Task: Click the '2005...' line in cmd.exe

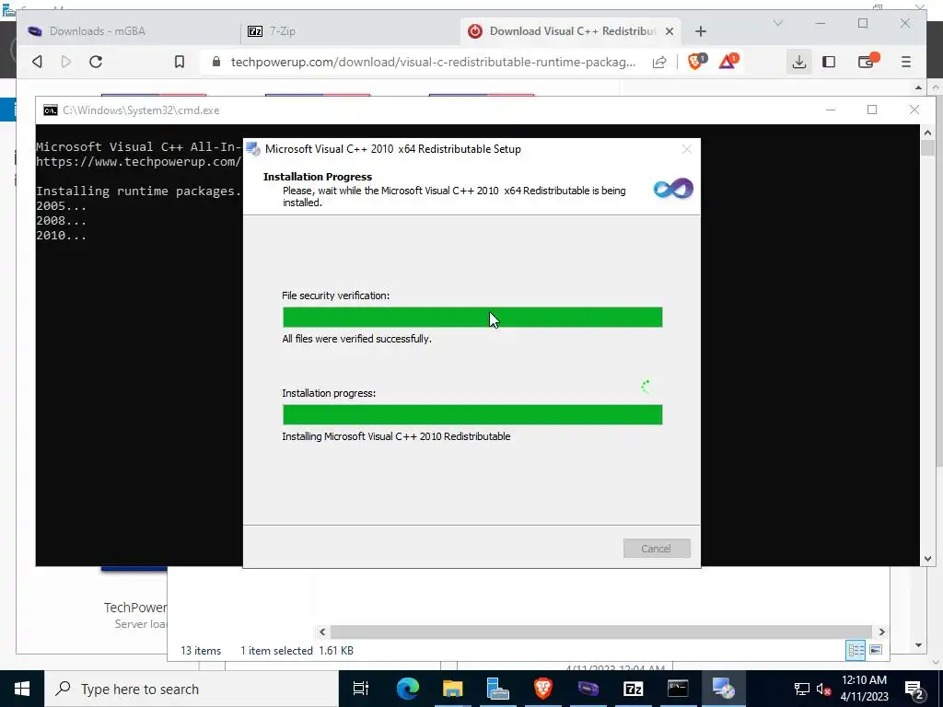Action: [x=61, y=206]
